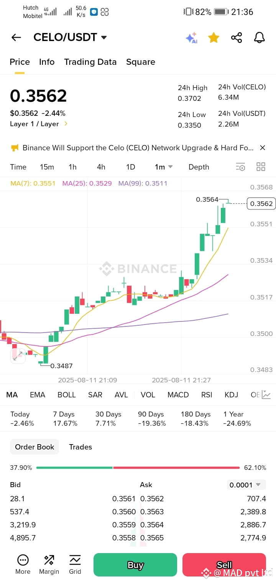Tap the vibrate mode status icon
The height and width of the screenshot is (583, 276).
tap(189, 12)
